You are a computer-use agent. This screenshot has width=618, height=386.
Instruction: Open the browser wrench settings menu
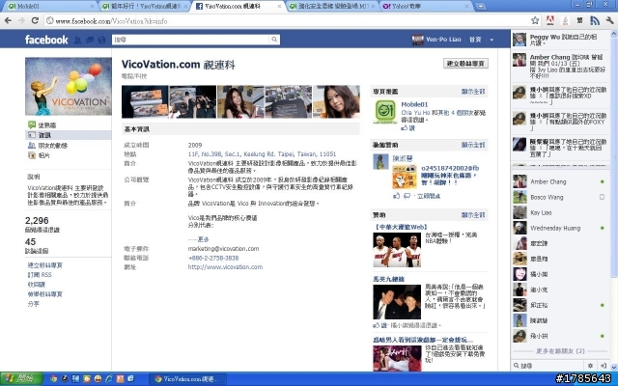click(609, 20)
